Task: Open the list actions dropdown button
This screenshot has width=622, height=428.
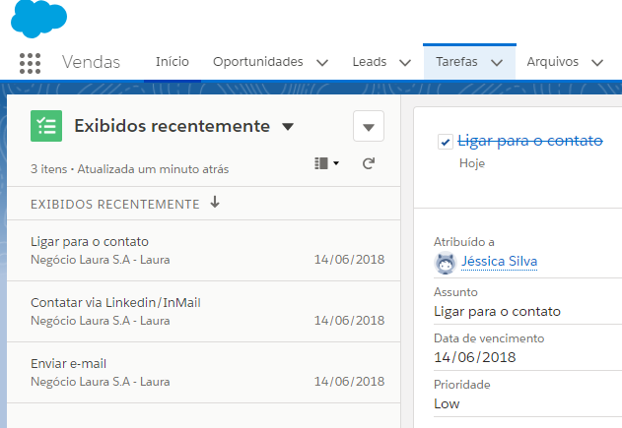Action: click(x=369, y=127)
